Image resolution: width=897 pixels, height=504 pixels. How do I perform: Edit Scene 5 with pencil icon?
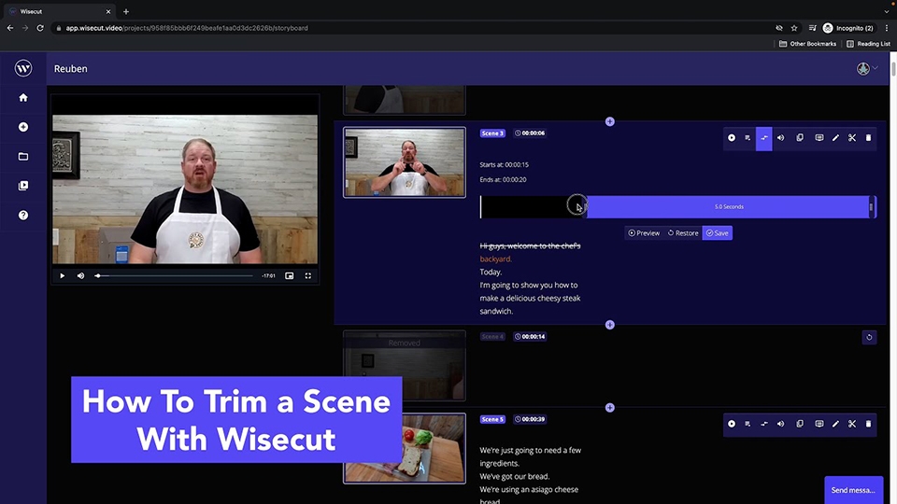point(835,424)
